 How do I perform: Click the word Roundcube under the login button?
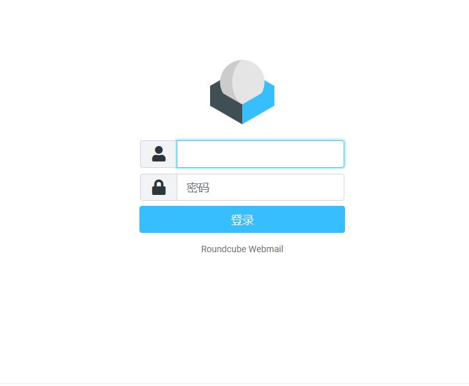point(224,249)
